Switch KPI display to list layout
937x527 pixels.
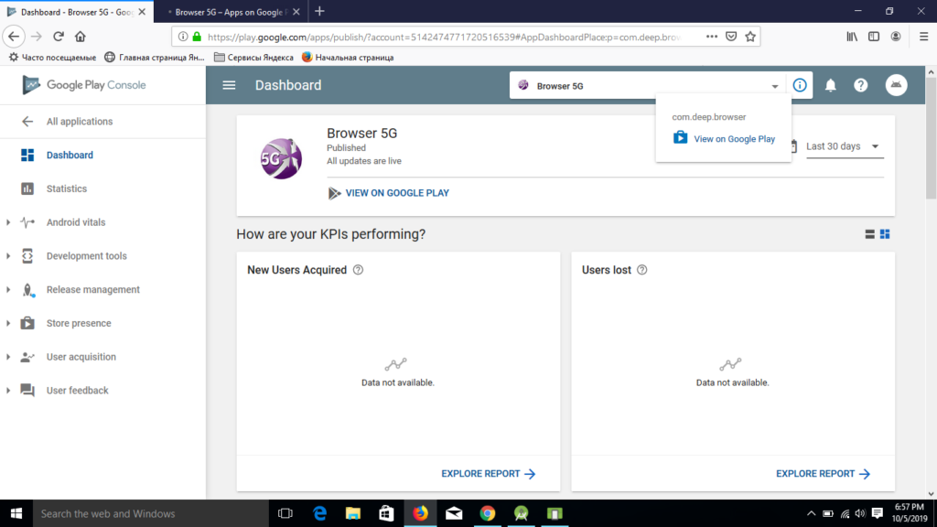(868, 233)
